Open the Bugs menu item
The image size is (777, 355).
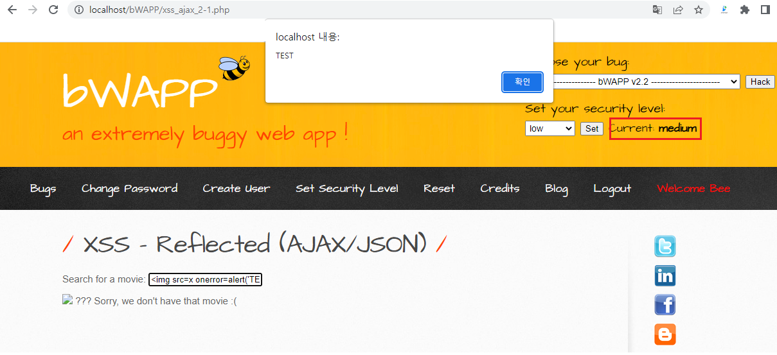pyautogui.click(x=43, y=188)
